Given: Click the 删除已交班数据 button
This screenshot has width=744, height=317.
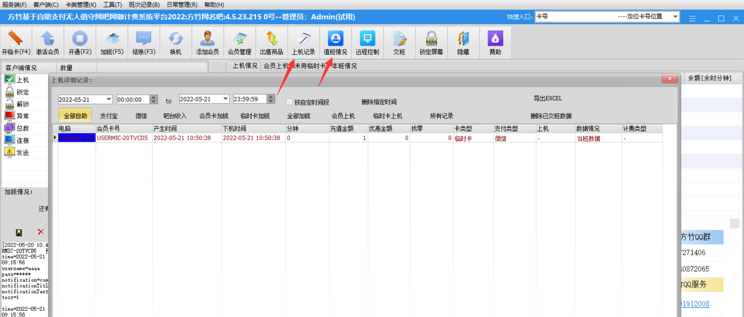Looking at the screenshot, I should 551,116.
